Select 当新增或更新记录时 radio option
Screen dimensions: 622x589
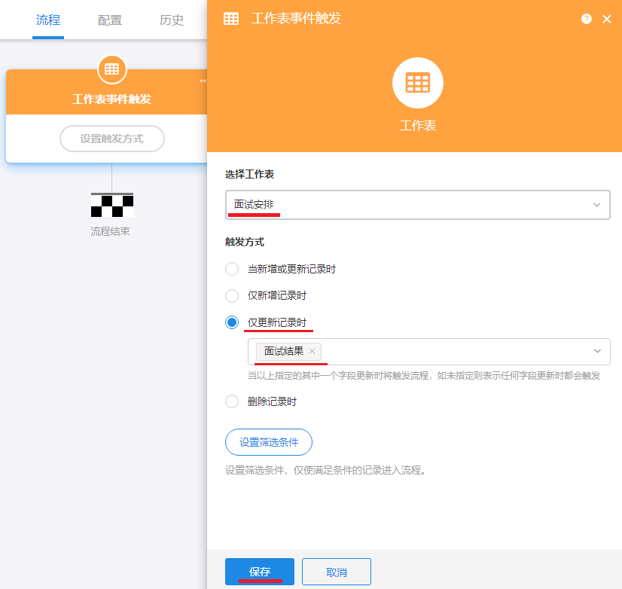tap(232, 269)
